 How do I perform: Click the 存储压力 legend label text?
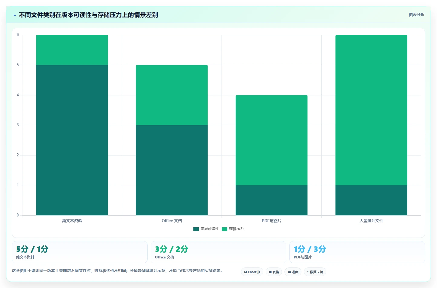tap(236, 229)
